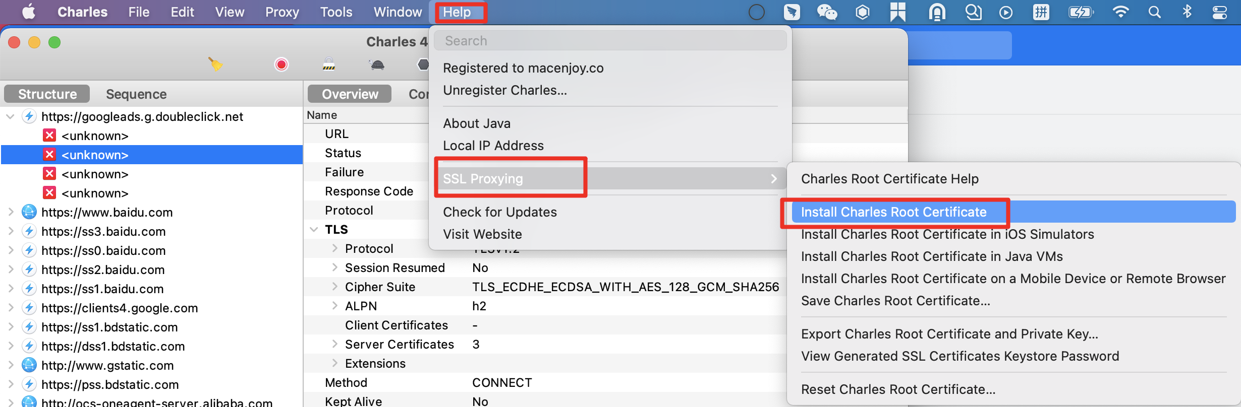Expand the Cipher Suite row
Viewport: 1241px width, 407px height.
click(334, 287)
